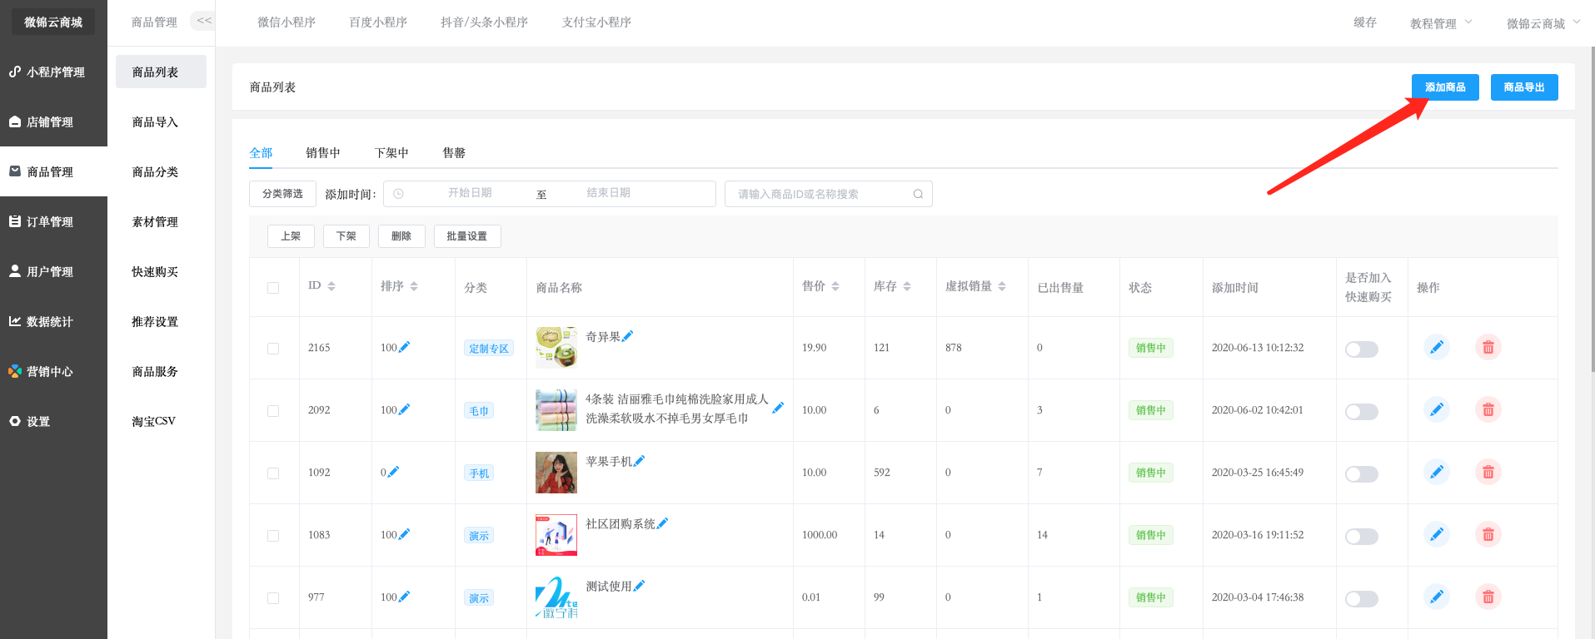Screen dimensions: 1595x639
Task: Open 抖音/头条小程序 in top navigation
Action: (x=484, y=22)
